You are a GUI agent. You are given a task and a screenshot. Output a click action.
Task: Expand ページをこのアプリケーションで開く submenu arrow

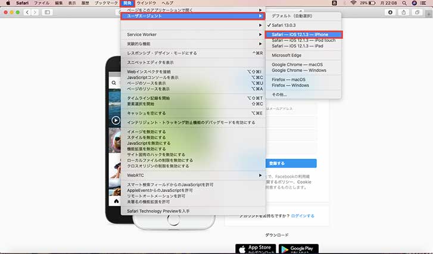point(260,10)
